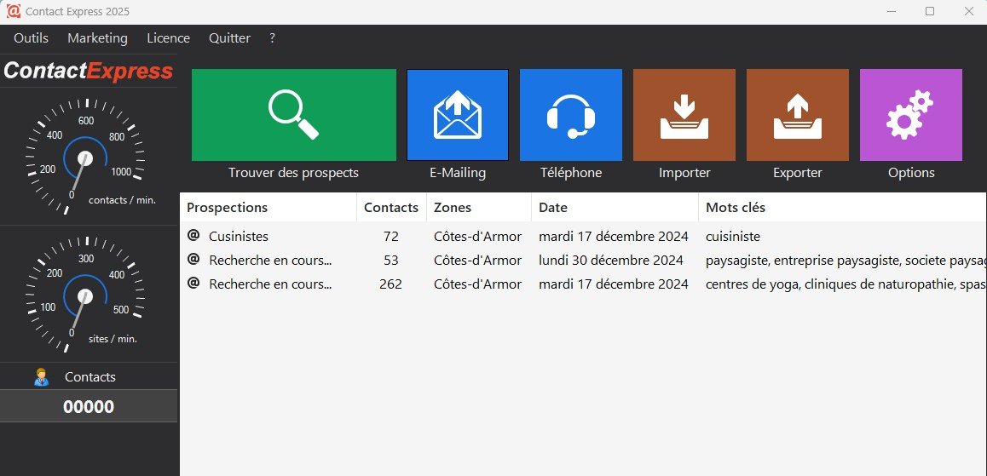The width and height of the screenshot is (987, 476).
Task: Click the 53 contacts cell
Action: [391, 261]
